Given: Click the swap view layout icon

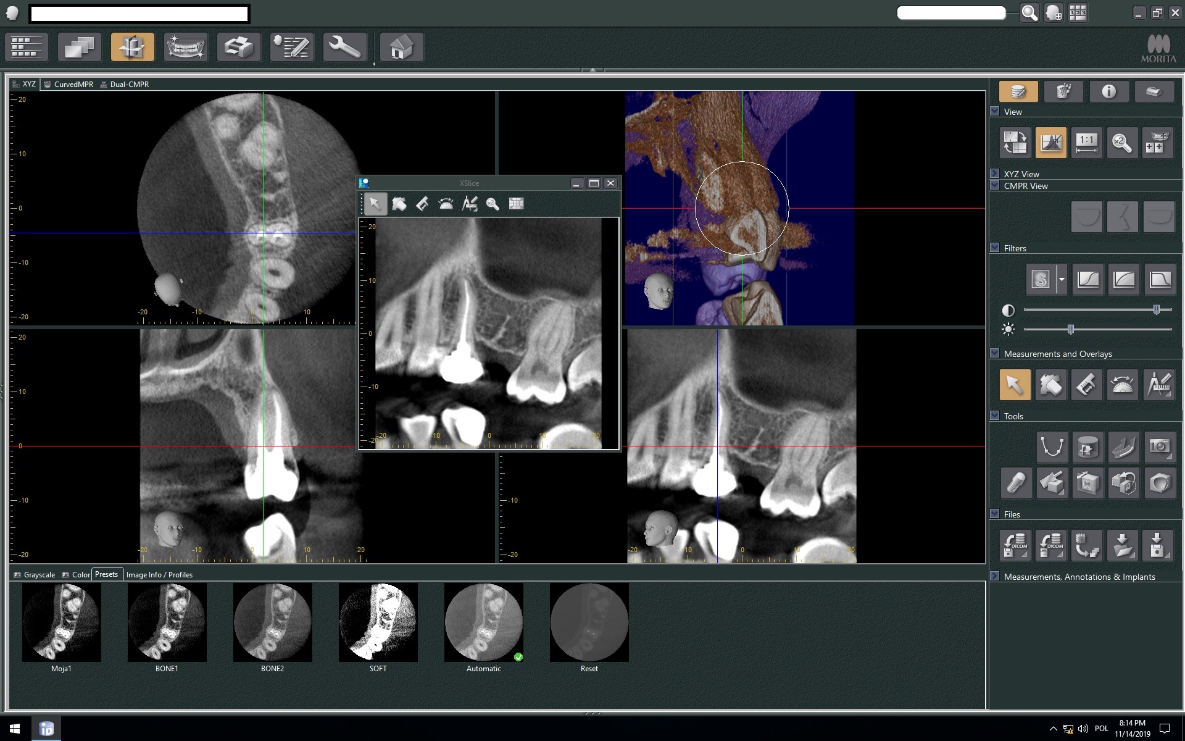Looking at the screenshot, I should tap(1015, 143).
